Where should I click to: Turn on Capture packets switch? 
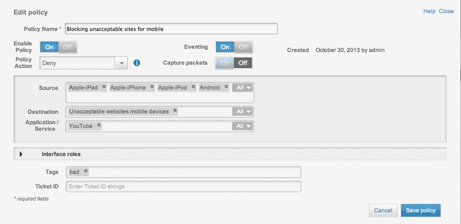pos(225,63)
